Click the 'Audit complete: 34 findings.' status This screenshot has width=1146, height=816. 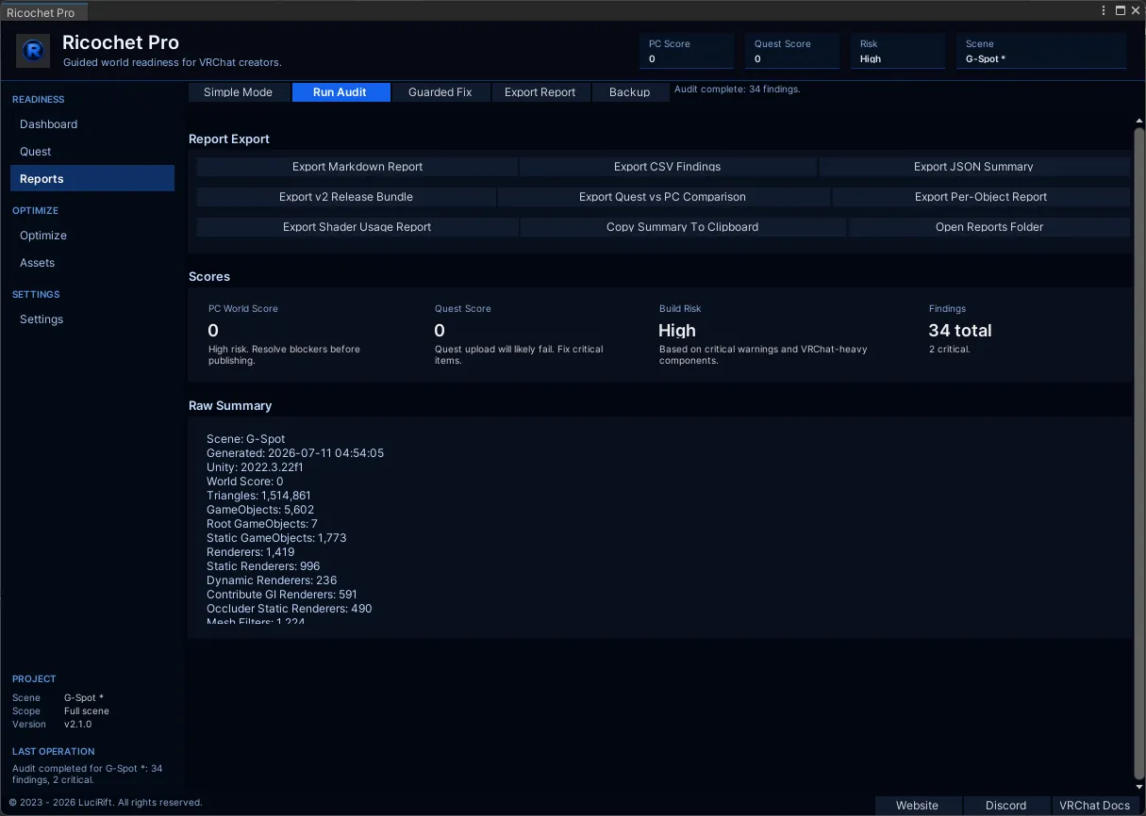click(737, 90)
